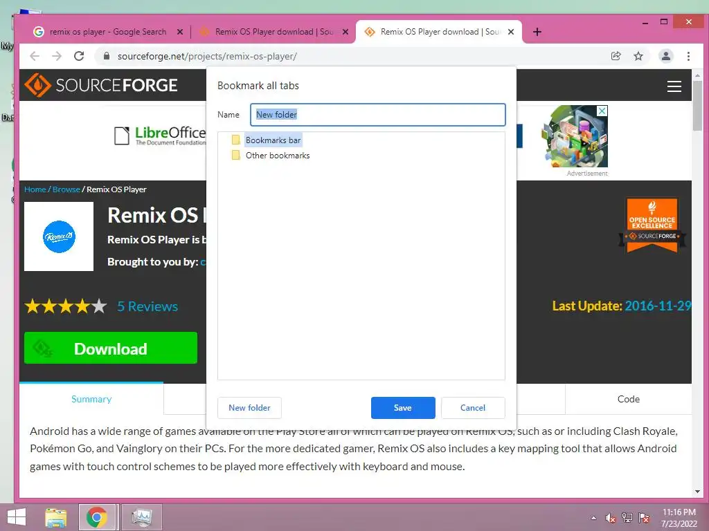Cancel the Bookmark all tabs dialog
Image resolution: width=709 pixels, height=531 pixels.
click(x=473, y=408)
